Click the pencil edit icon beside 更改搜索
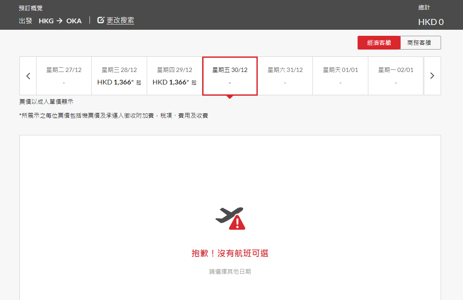The image size is (463, 300). click(x=101, y=20)
